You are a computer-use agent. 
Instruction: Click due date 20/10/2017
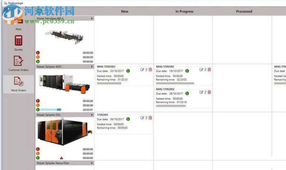pos(117,71)
